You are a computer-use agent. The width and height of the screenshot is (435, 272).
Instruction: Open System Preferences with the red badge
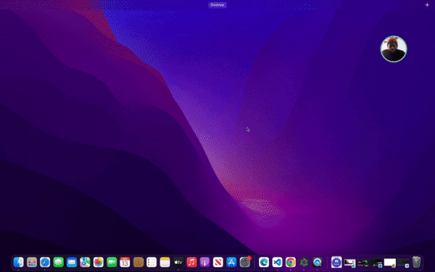coord(245,262)
